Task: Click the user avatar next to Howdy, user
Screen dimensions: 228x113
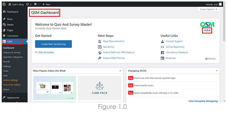Action: (221, 4)
